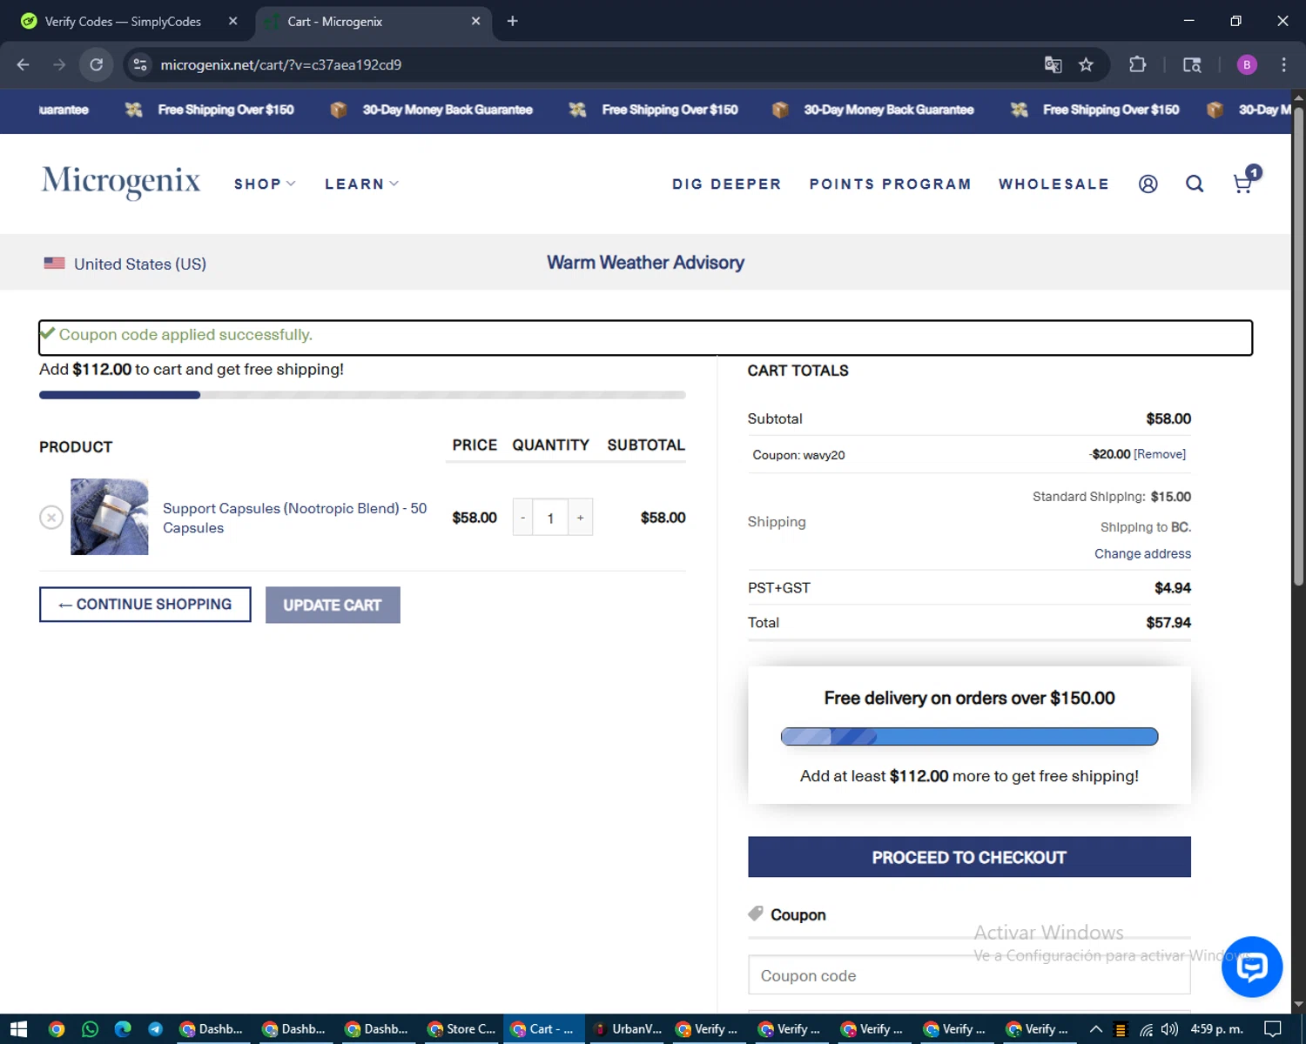Show hidden system tray icons

tap(1096, 1029)
